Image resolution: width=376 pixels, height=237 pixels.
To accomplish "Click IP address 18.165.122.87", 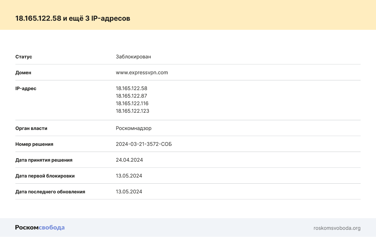I will (x=132, y=96).
